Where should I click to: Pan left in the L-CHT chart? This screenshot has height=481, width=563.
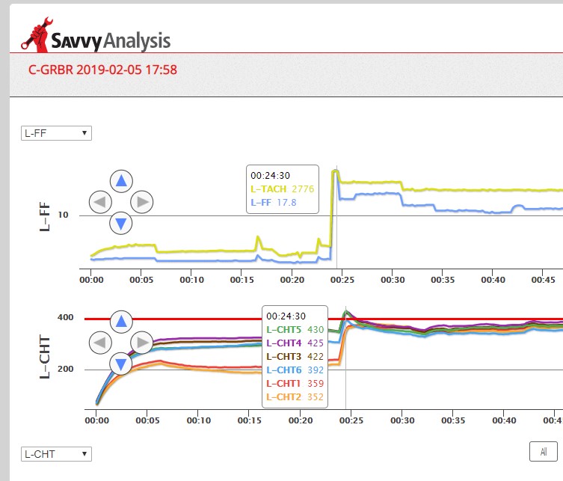[x=100, y=343]
